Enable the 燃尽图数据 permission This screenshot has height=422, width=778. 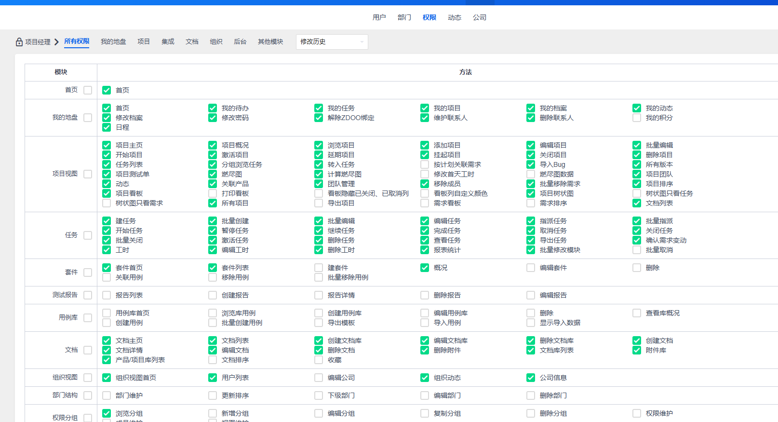[531, 174]
